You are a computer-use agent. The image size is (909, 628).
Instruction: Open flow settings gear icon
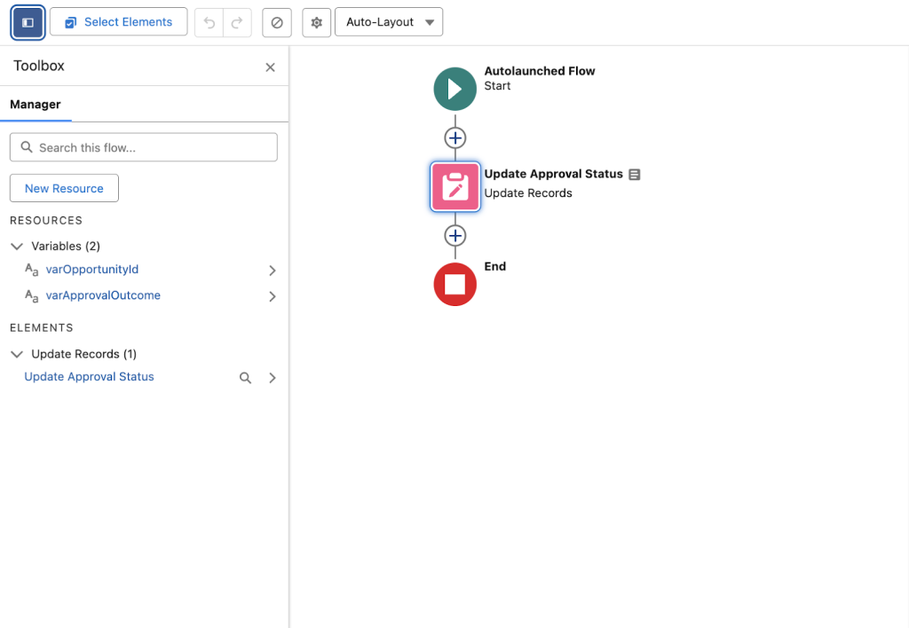(317, 22)
